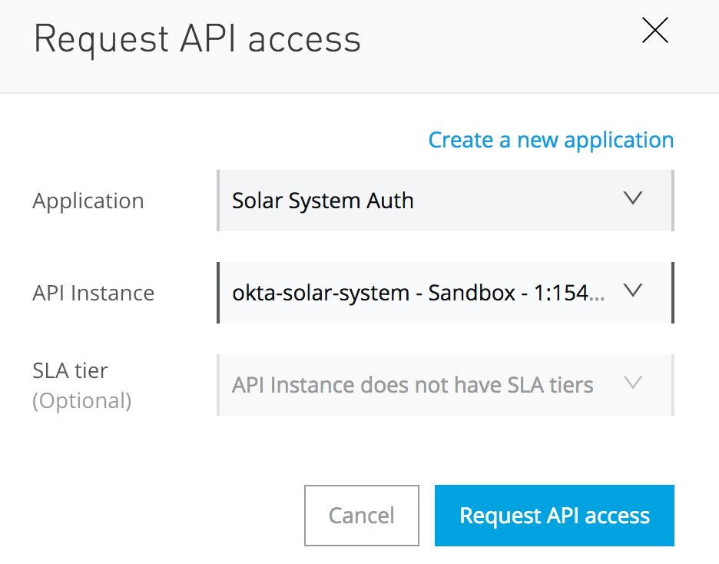Click the Application field label
719x564 pixels.
point(88,201)
